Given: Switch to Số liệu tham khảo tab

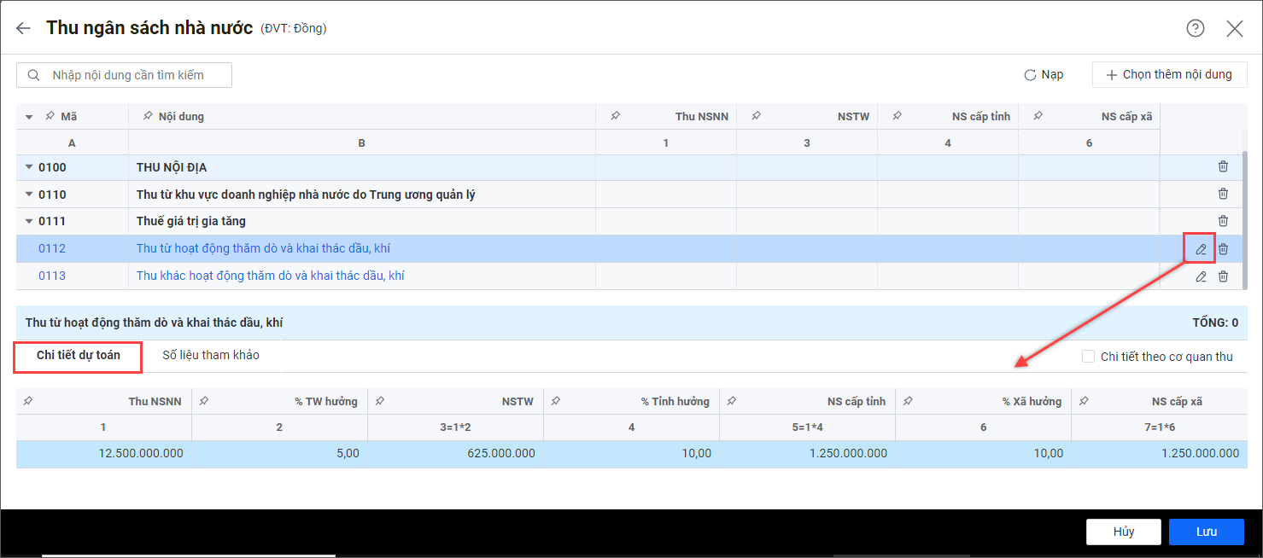Looking at the screenshot, I should [x=211, y=355].
